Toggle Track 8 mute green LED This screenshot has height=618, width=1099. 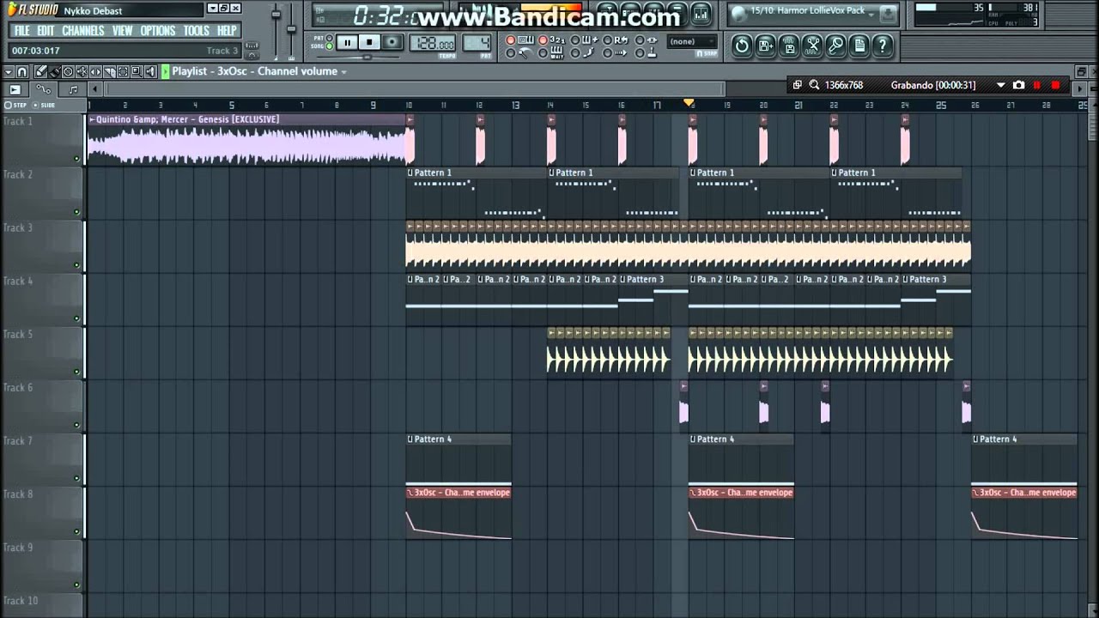pos(76,531)
